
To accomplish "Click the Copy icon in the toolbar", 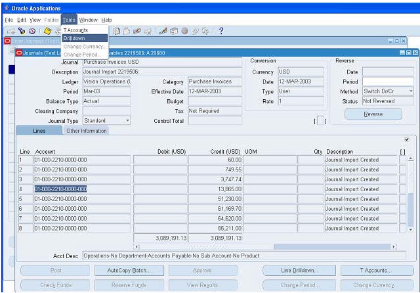I will (117, 31).
